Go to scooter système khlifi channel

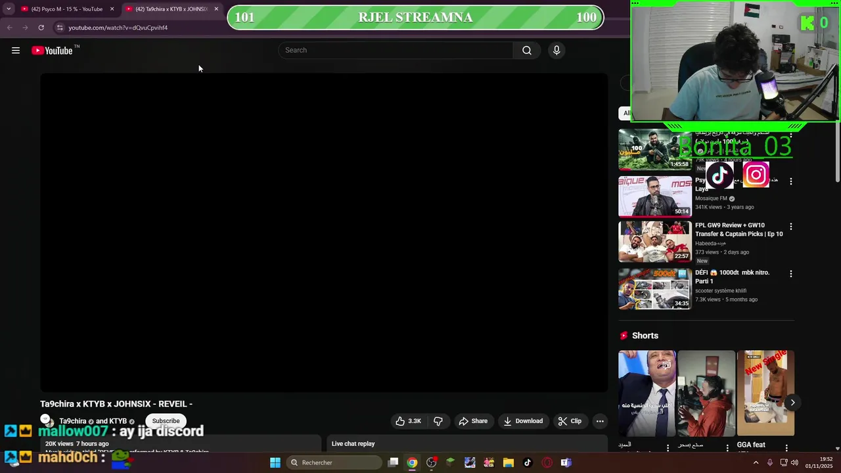[721, 290]
